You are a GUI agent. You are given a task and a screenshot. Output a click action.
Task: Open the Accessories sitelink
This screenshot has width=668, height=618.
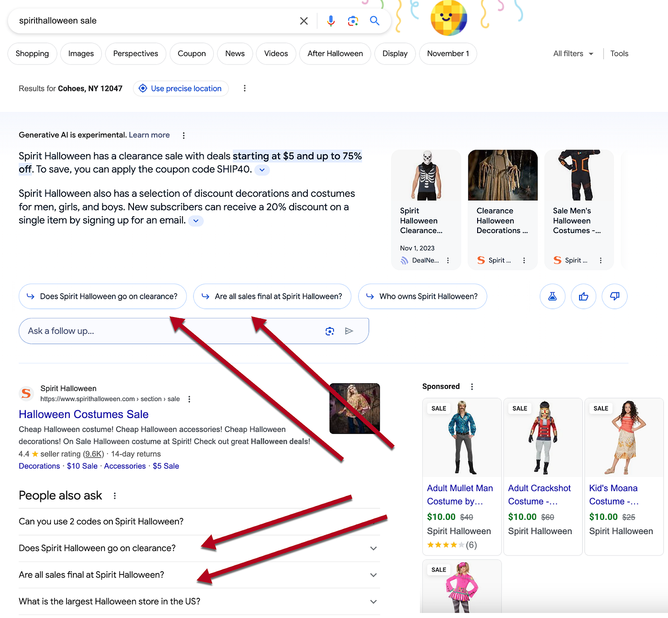[x=125, y=466]
